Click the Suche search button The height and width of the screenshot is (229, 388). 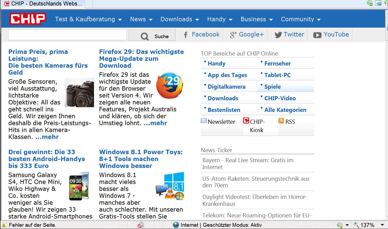pos(152,35)
